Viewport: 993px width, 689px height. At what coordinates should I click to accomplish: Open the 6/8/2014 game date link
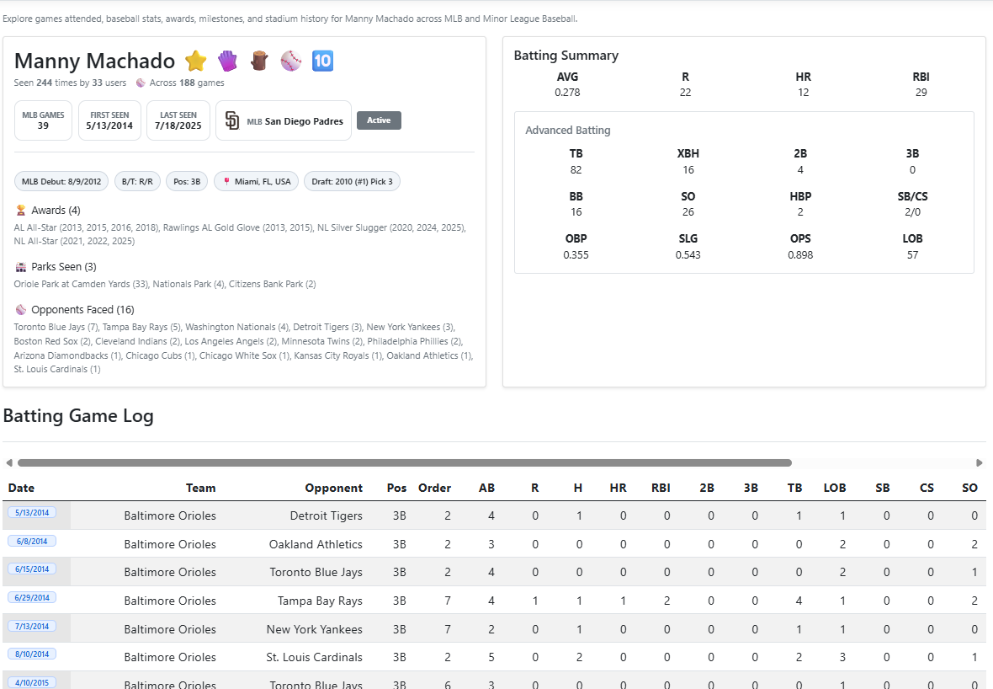click(x=32, y=542)
